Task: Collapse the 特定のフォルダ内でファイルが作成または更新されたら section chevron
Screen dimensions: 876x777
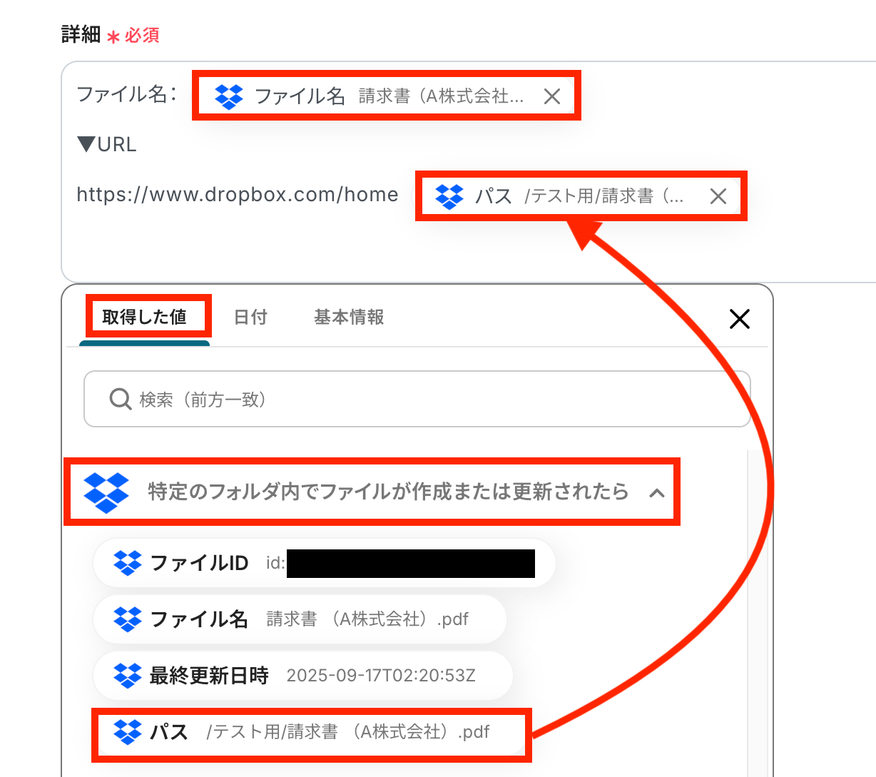Action: click(657, 492)
